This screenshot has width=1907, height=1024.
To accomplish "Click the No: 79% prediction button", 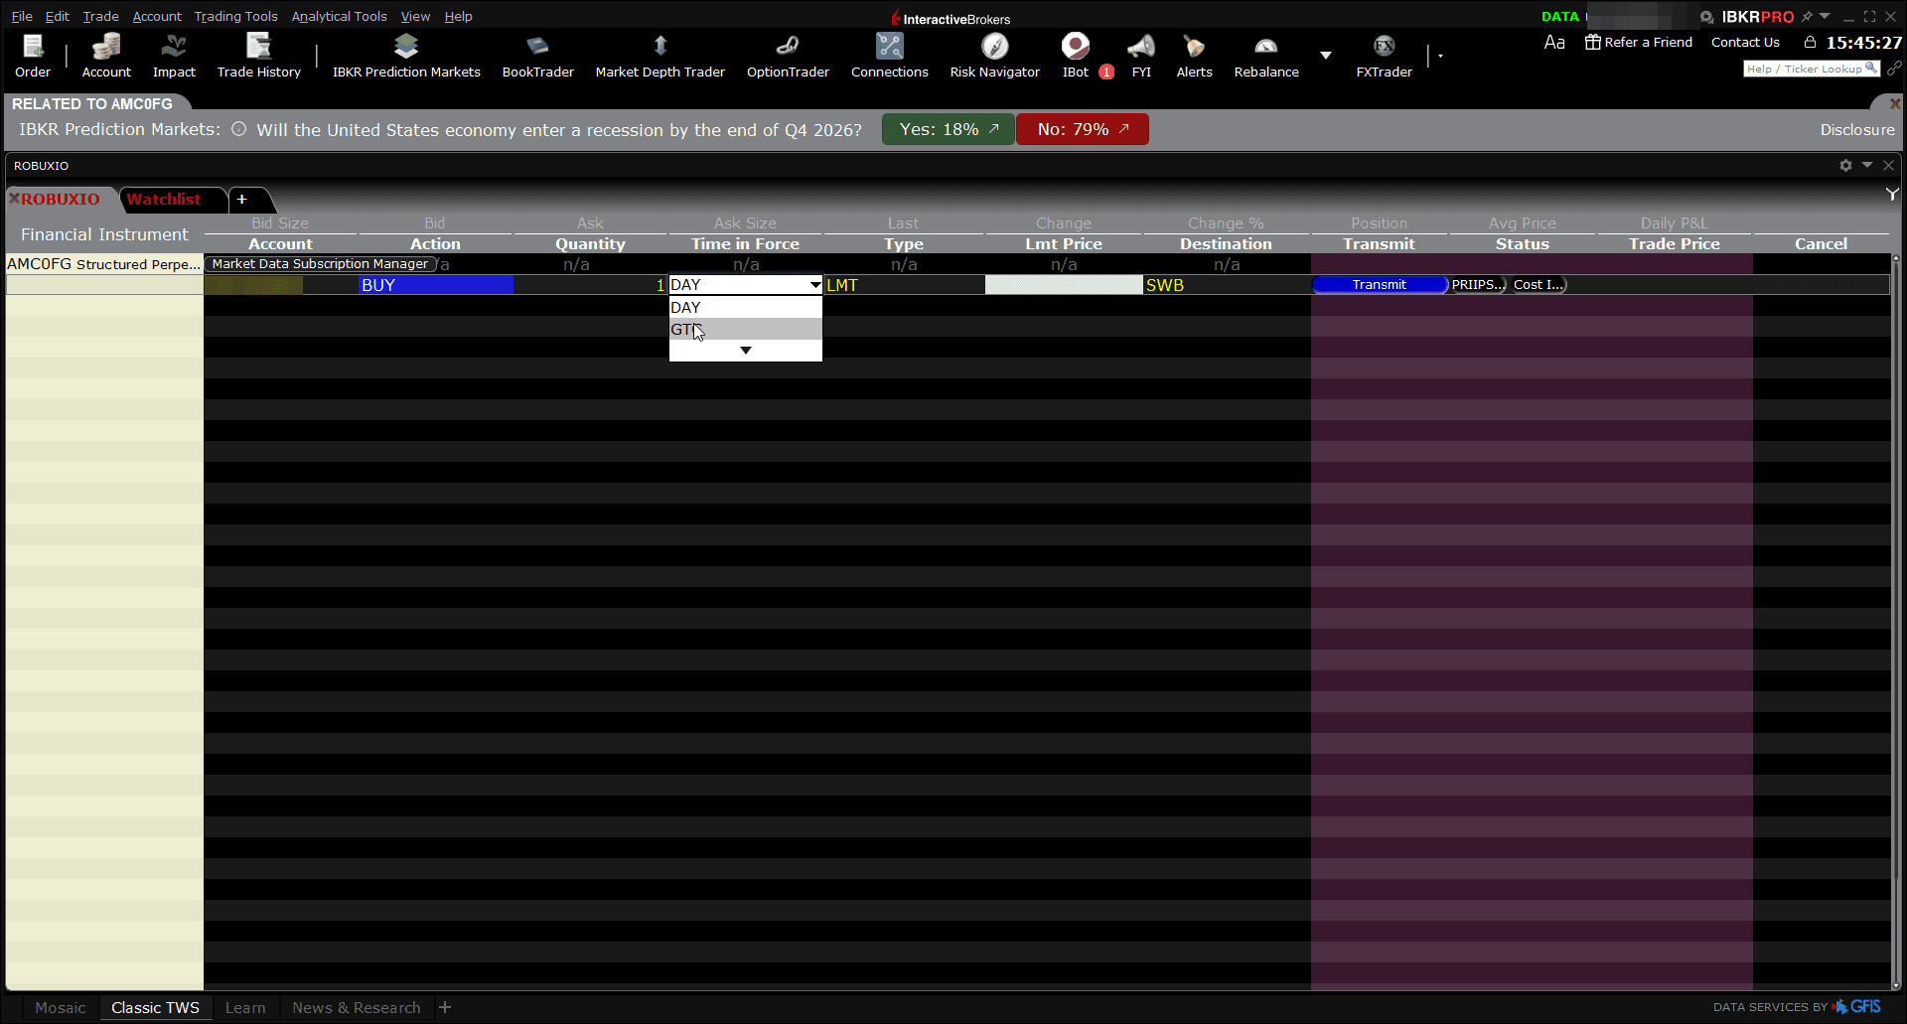I will (x=1083, y=129).
